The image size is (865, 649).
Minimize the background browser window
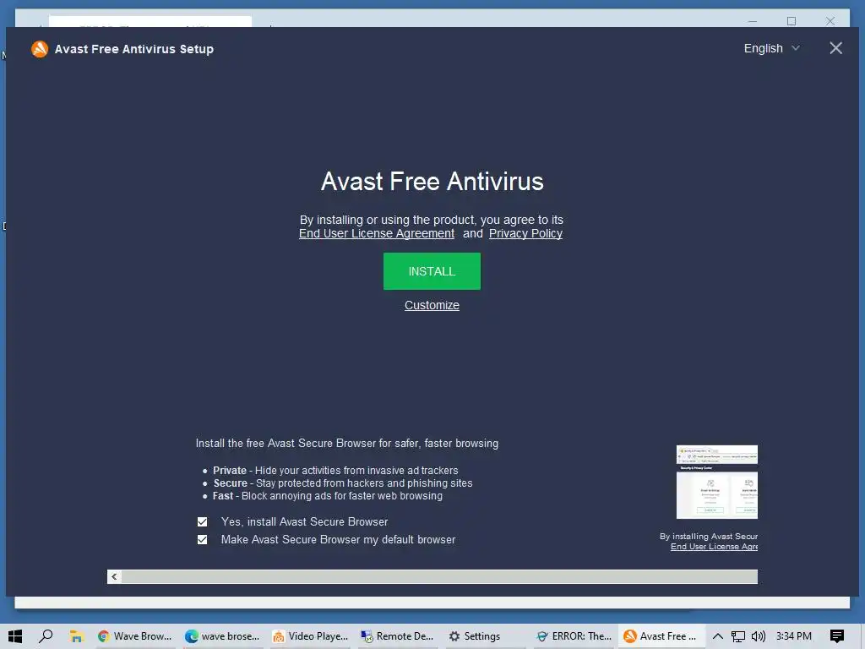point(753,21)
